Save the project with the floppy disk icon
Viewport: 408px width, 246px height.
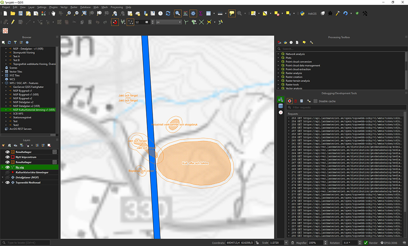[20, 13]
